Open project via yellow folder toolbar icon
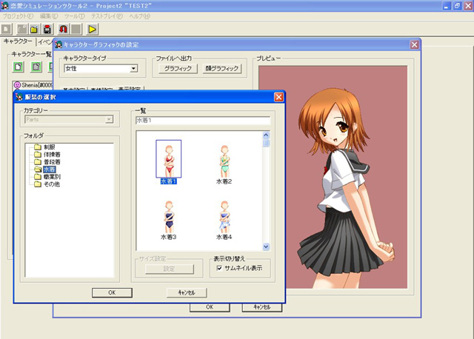 click(34, 30)
